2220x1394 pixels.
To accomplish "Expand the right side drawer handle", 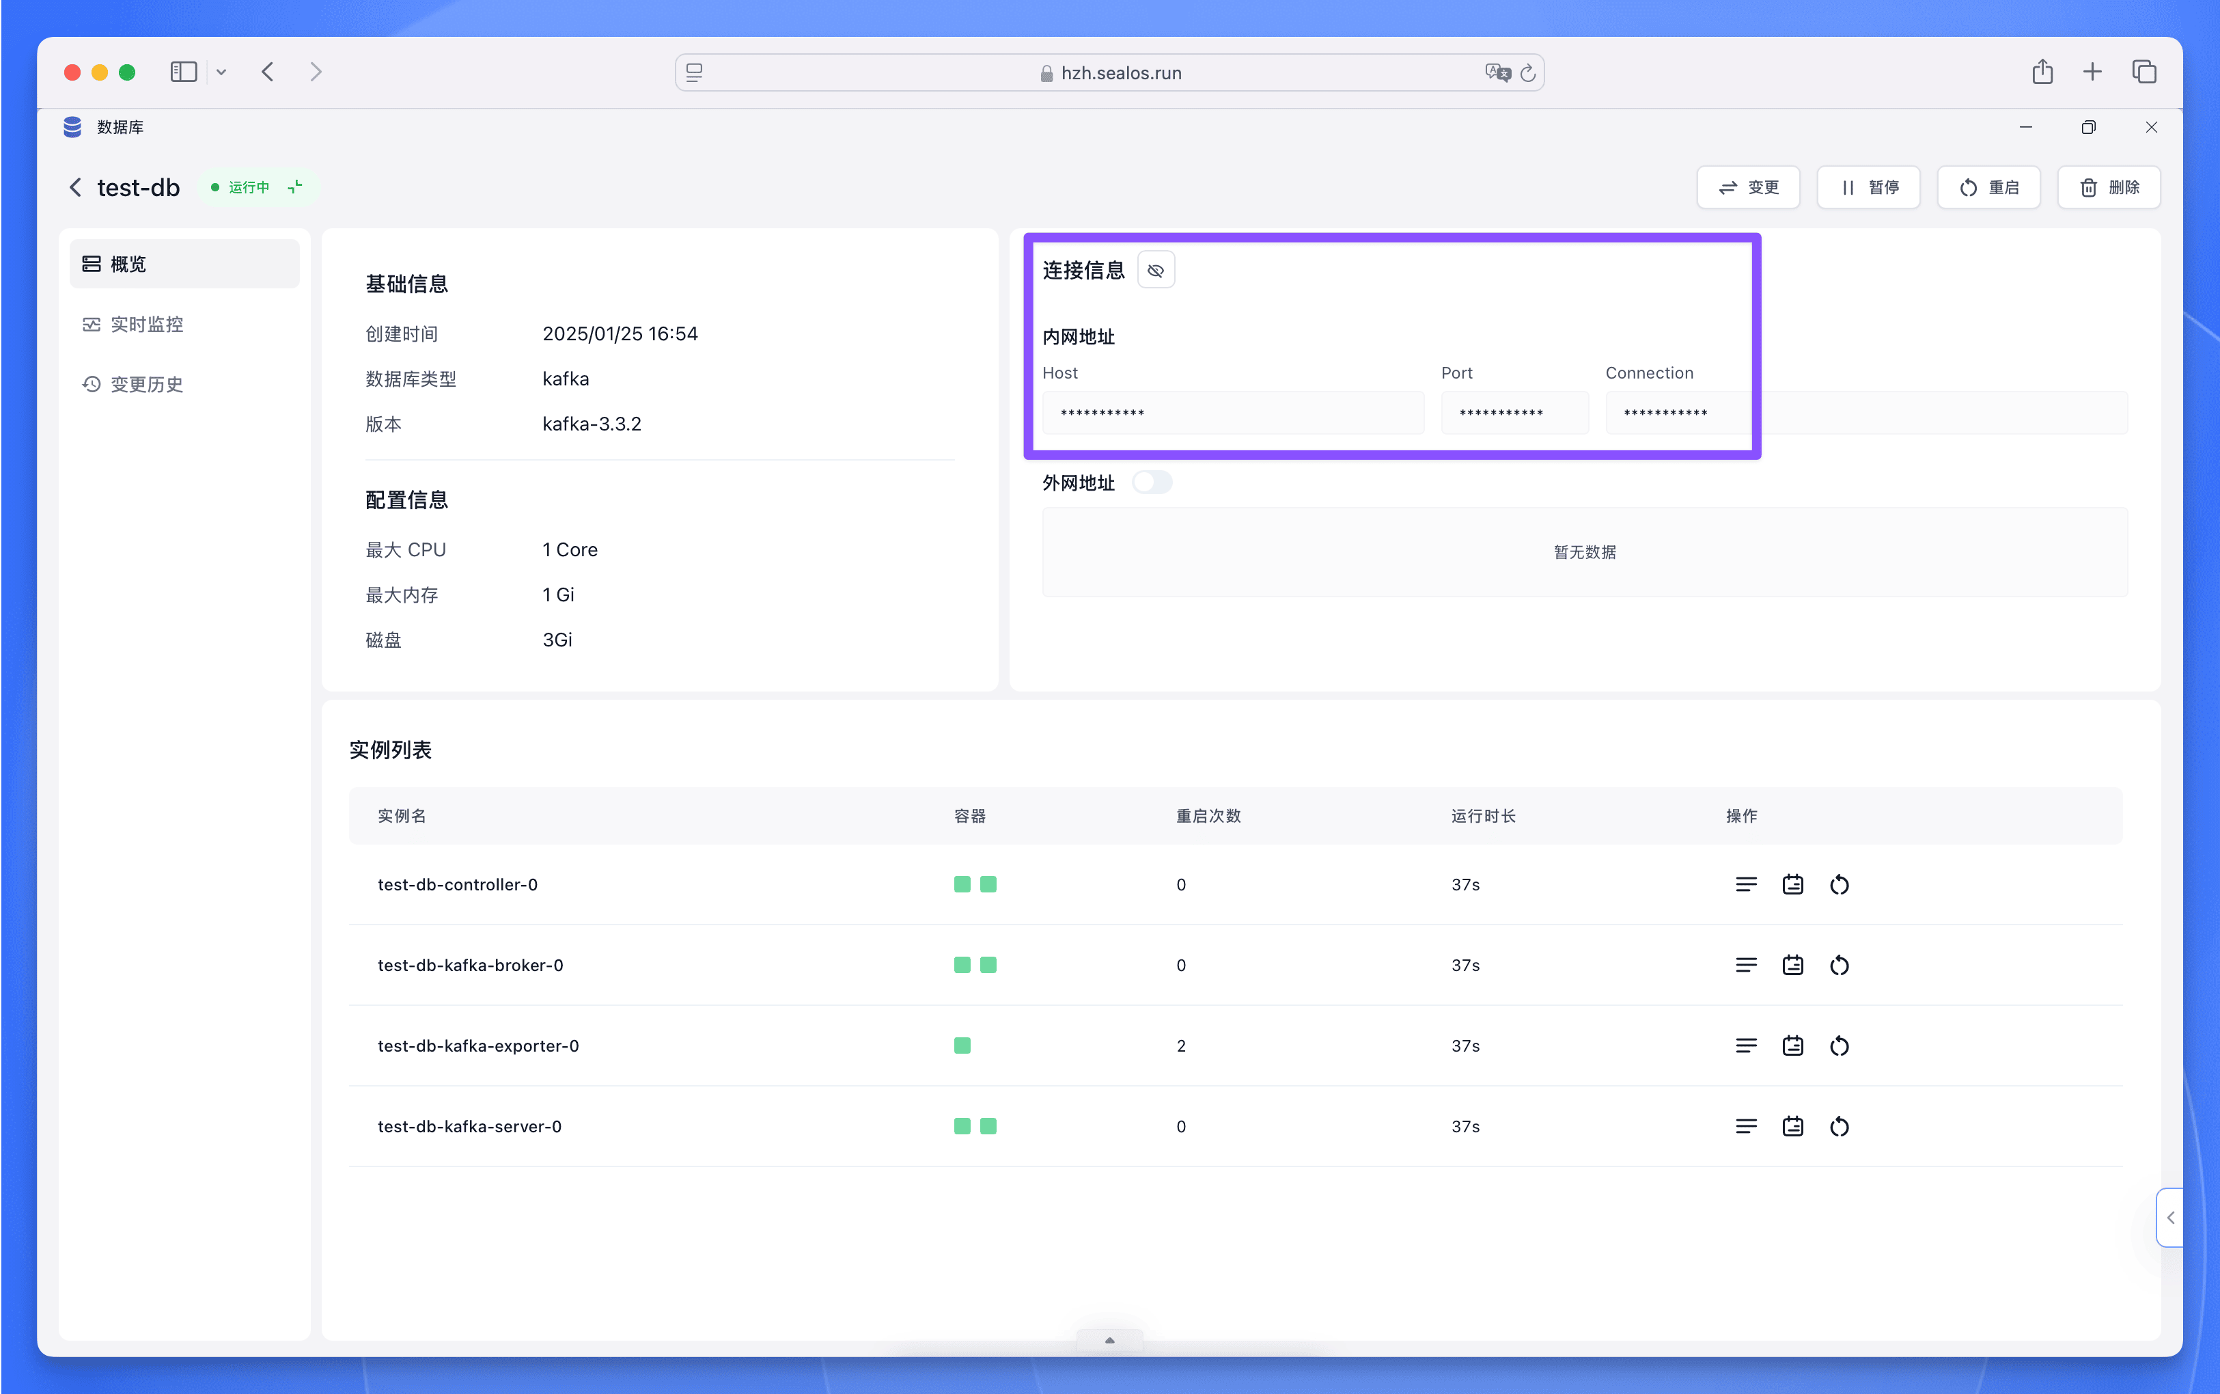I will (2170, 1218).
